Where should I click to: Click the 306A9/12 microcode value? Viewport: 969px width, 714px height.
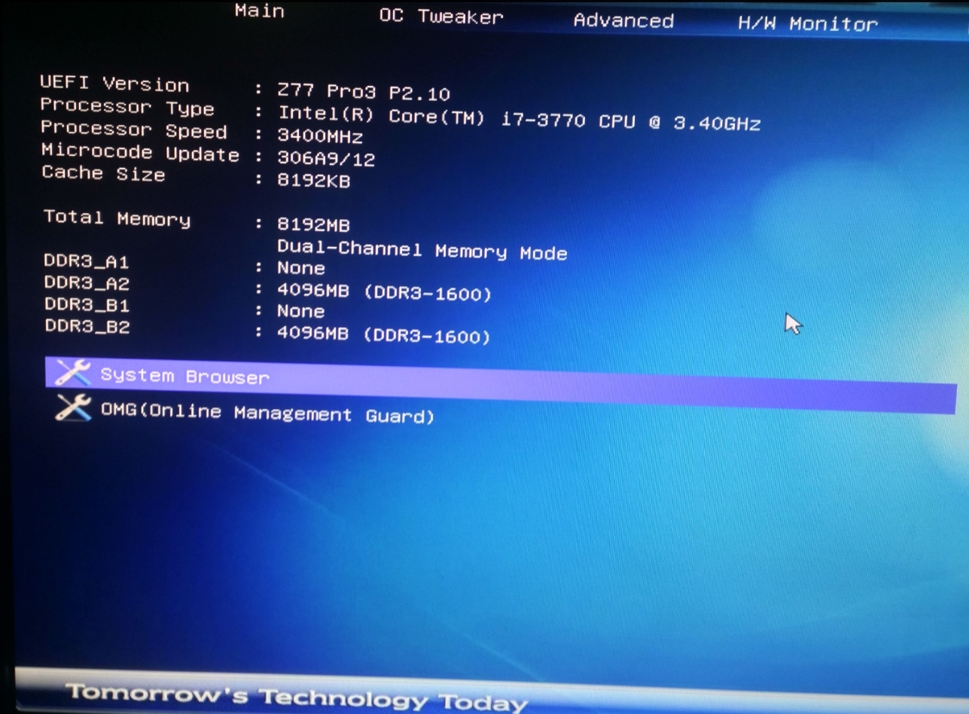(326, 159)
